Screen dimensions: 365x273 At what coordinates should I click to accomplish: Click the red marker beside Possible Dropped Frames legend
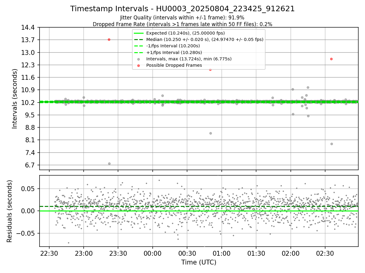click(x=139, y=65)
